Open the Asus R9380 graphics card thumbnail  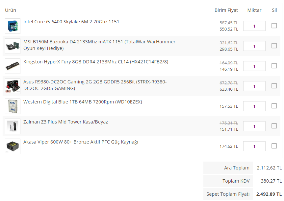pyautogui.click(x=13, y=86)
